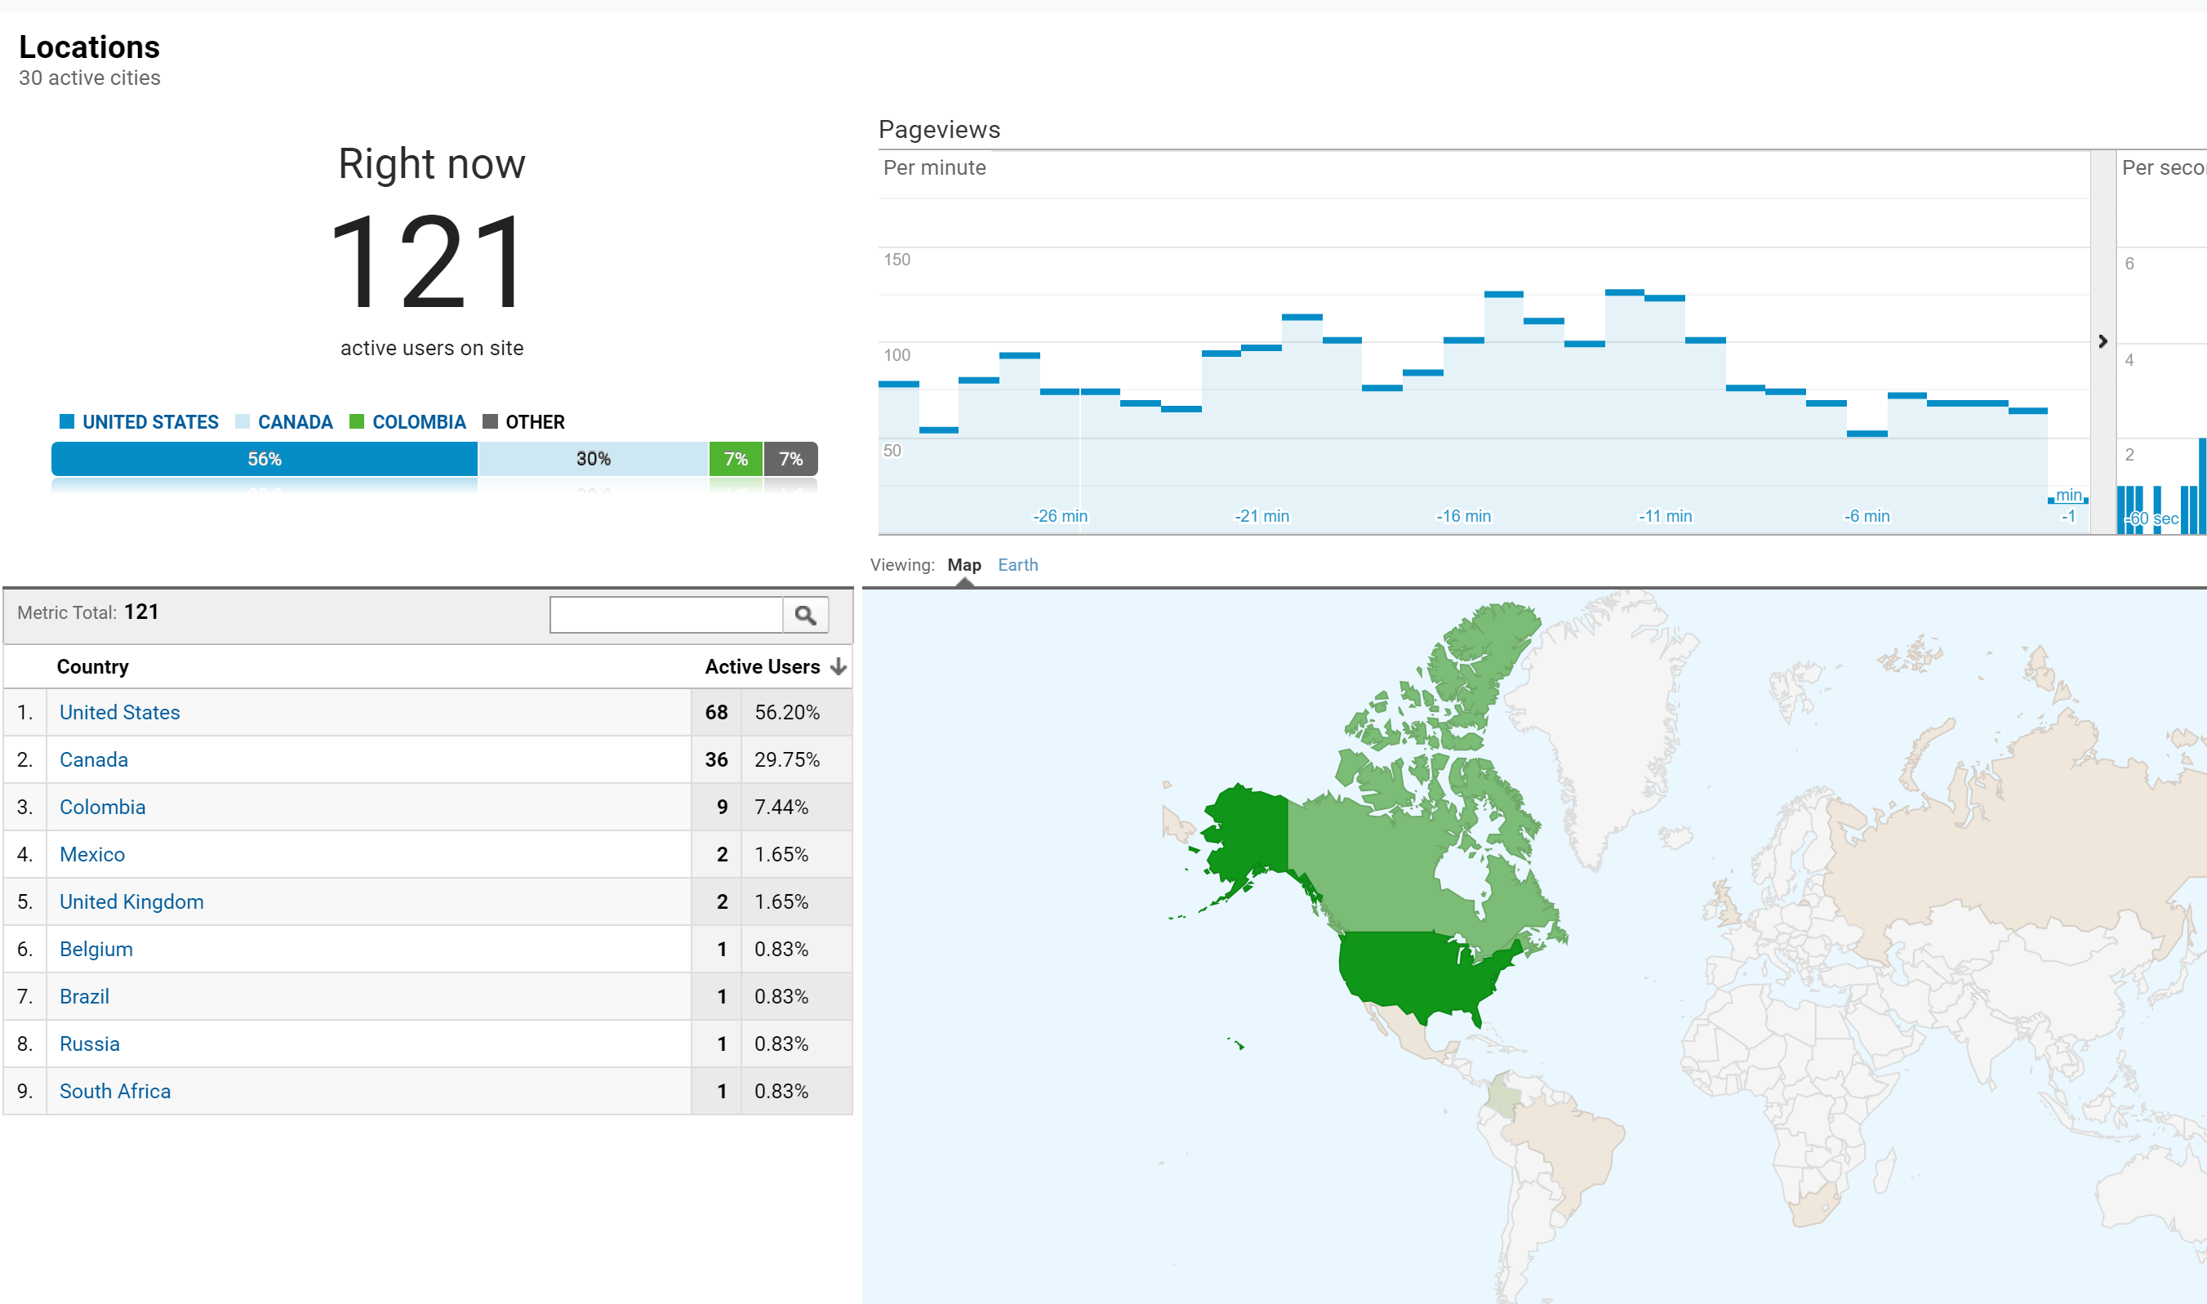Switch map view to Earth
2207x1304 pixels.
tap(1017, 565)
